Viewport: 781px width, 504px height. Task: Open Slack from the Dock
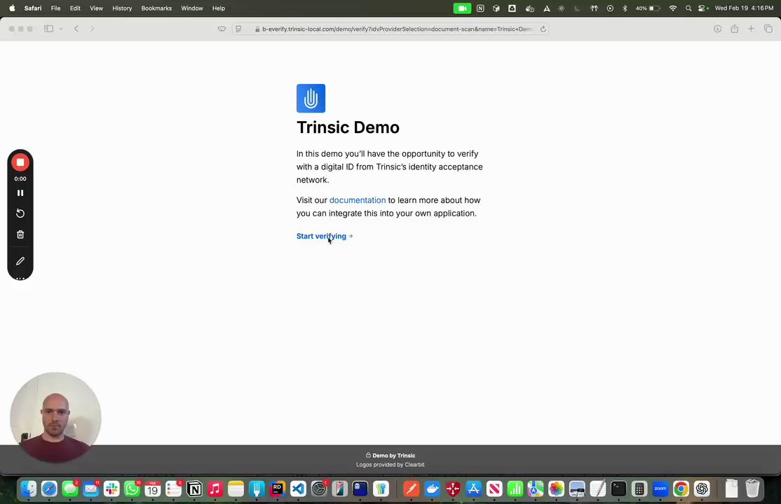click(x=111, y=489)
